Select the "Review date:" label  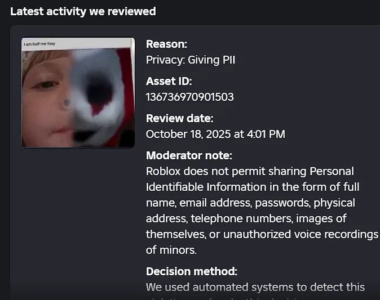(x=179, y=118)
